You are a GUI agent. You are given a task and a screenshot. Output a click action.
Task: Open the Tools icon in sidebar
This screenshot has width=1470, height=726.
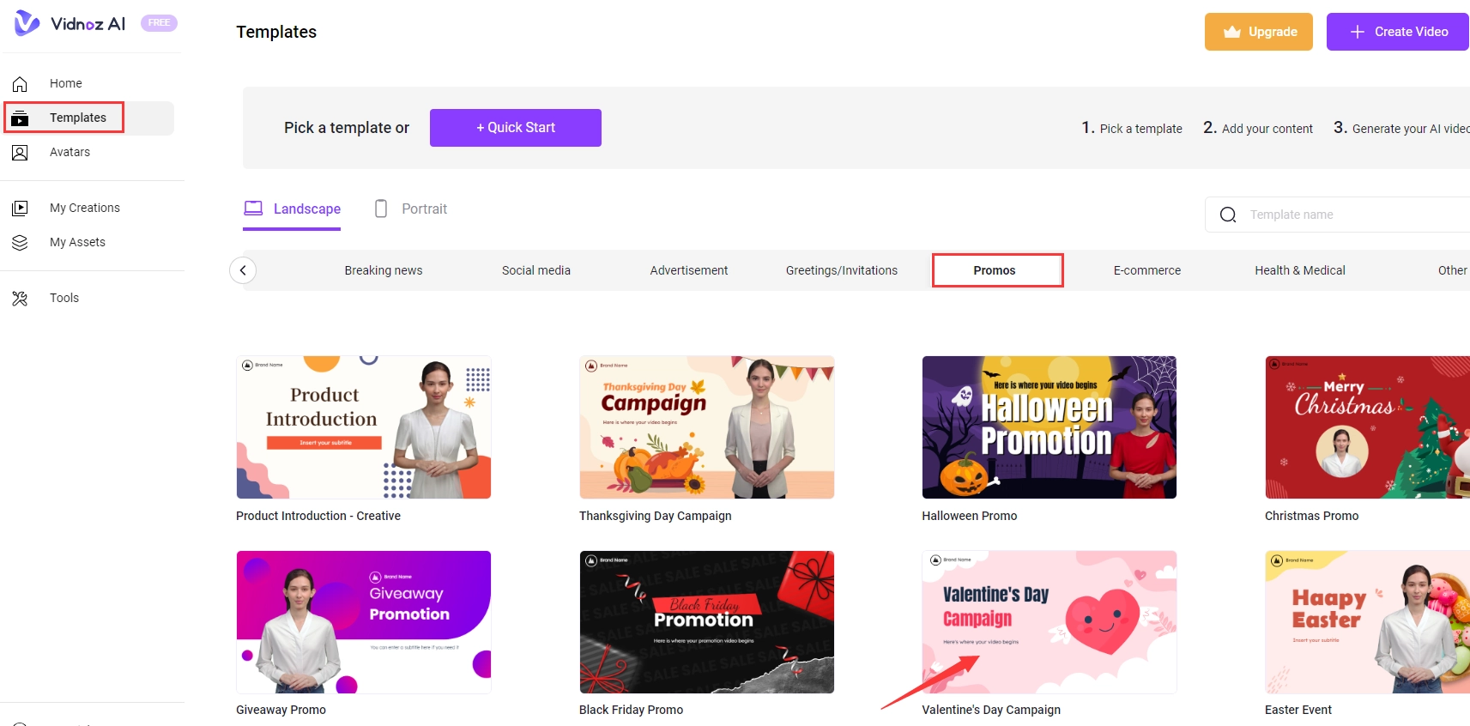point(20,299)
